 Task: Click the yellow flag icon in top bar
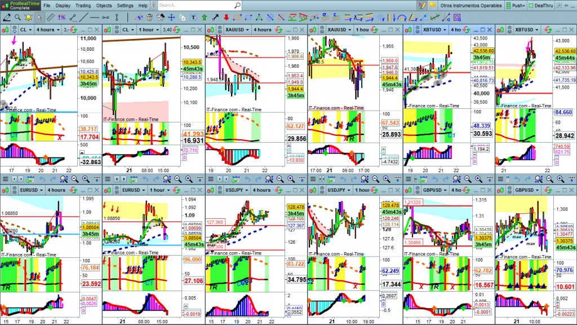coord(433,5)
